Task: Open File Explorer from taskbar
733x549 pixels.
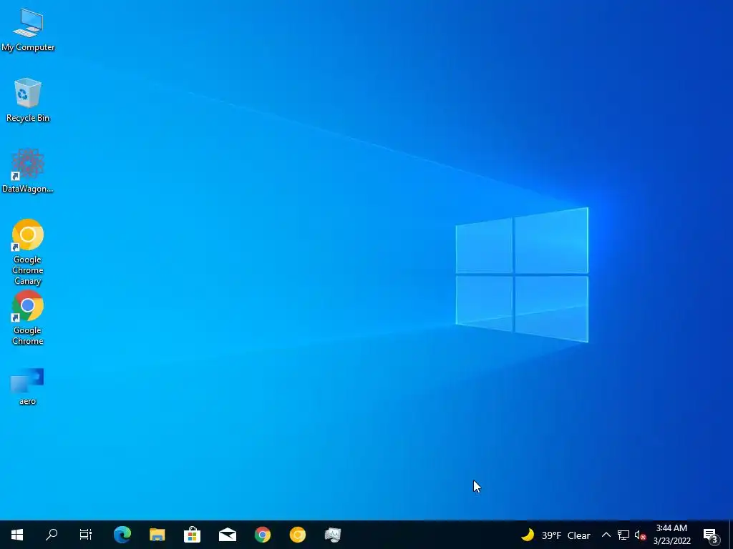Action: pos(157,535)
